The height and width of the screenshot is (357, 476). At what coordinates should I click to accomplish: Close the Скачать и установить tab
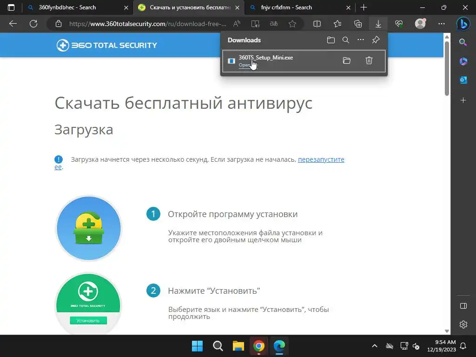[238, 8]
